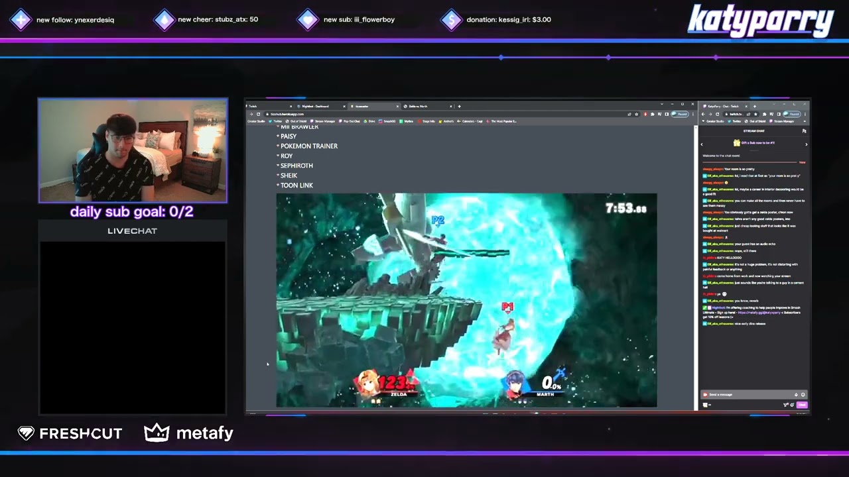The height and width of the screenshot is (477, 849).
Task: Open the channel points icon below the chat input
Action: (705, 405)
